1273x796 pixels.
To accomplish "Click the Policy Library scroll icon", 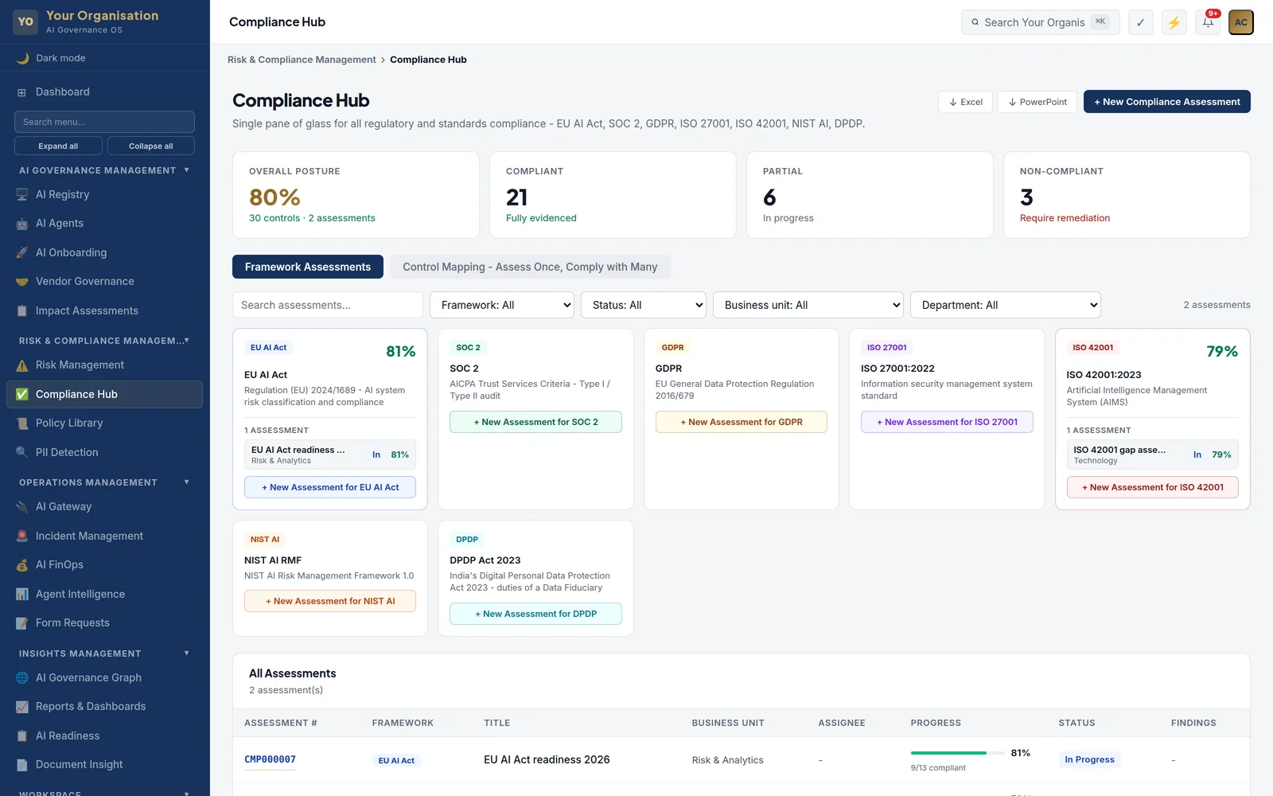I will [x=22, y=423].
